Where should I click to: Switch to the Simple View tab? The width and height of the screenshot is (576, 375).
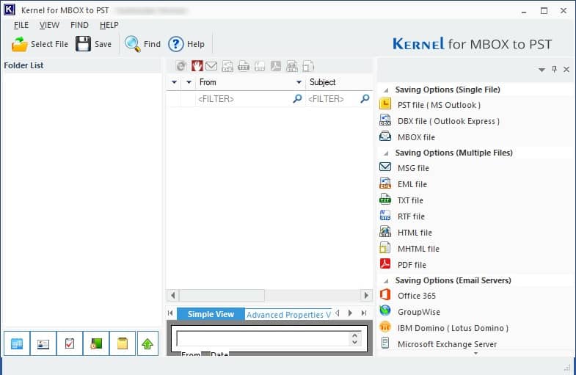(x=211, y=314)
